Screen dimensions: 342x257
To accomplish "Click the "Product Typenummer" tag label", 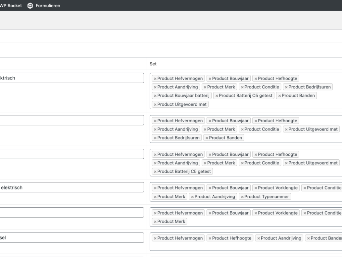I will pyautogui.click(x=267, y=197).
